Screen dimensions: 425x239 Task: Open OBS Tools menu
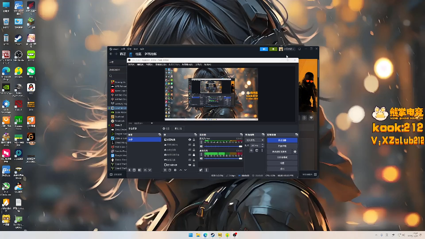tap(199, 64)
